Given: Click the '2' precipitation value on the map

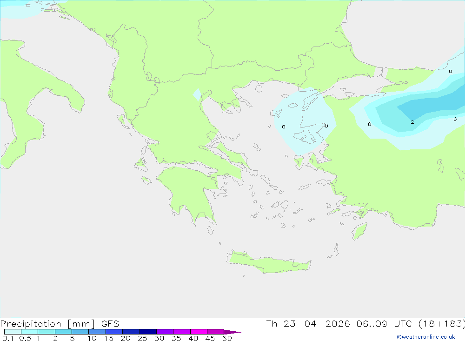Looking at the screenshot, I should pyautogui.click(x=412, y=122).
